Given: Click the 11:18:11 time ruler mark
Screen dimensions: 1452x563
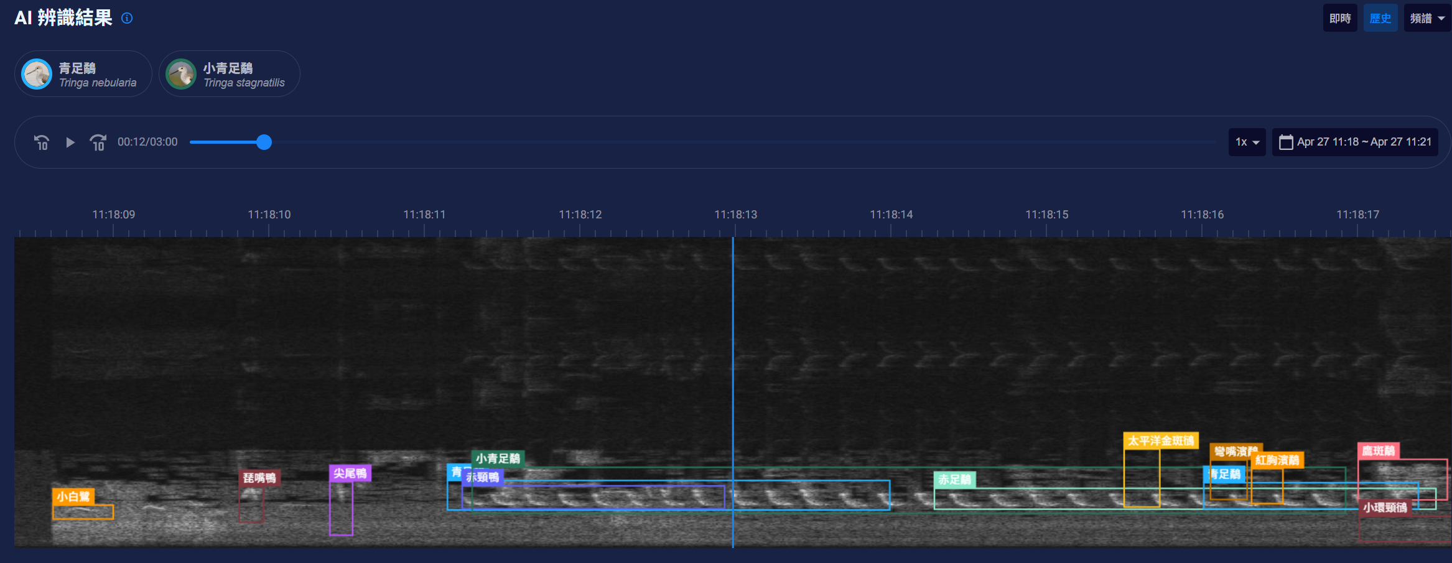Looking at the screenshot, I should (424, 215).
